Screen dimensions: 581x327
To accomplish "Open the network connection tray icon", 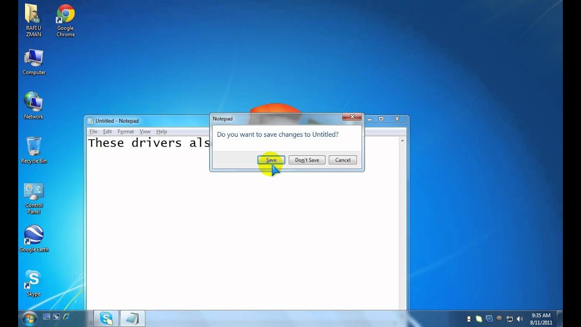I will pos(509,319).
